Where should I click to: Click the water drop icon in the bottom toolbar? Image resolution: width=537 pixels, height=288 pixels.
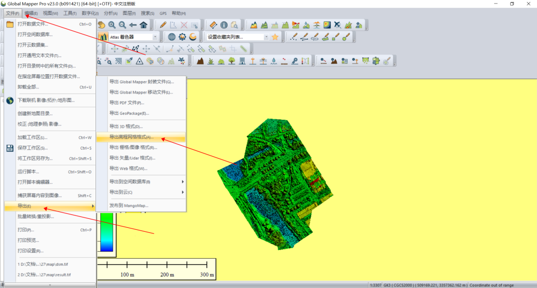pyautogui.click(x=273, y=61)
